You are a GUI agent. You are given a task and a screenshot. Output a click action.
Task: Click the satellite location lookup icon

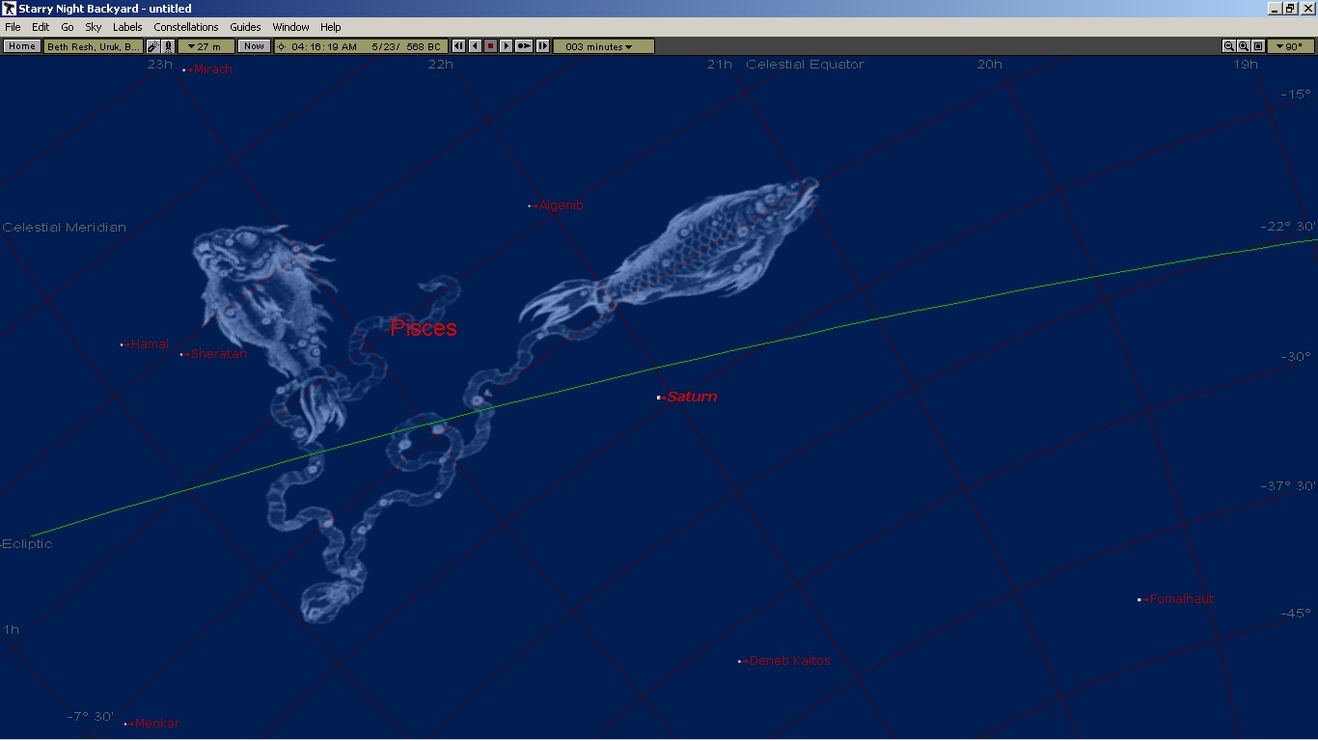(152, 46)
